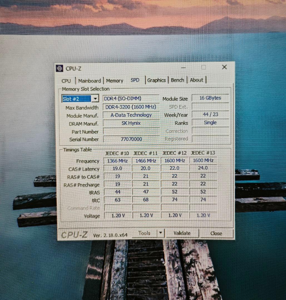Click the JEDEC #10 voltage 1.20 V
286x300 pixels.
pyautogui.click(x=118, y=216)
